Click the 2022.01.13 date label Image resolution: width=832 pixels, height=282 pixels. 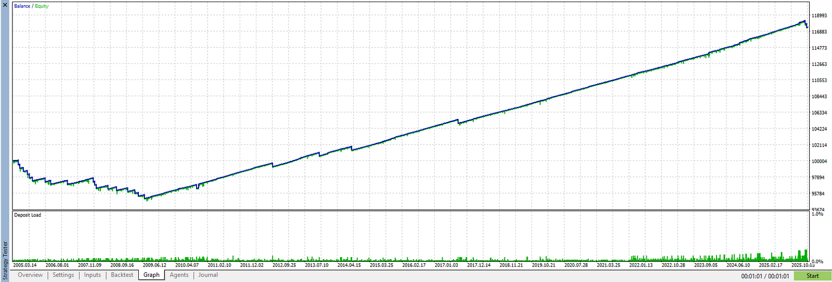(641, 265)
